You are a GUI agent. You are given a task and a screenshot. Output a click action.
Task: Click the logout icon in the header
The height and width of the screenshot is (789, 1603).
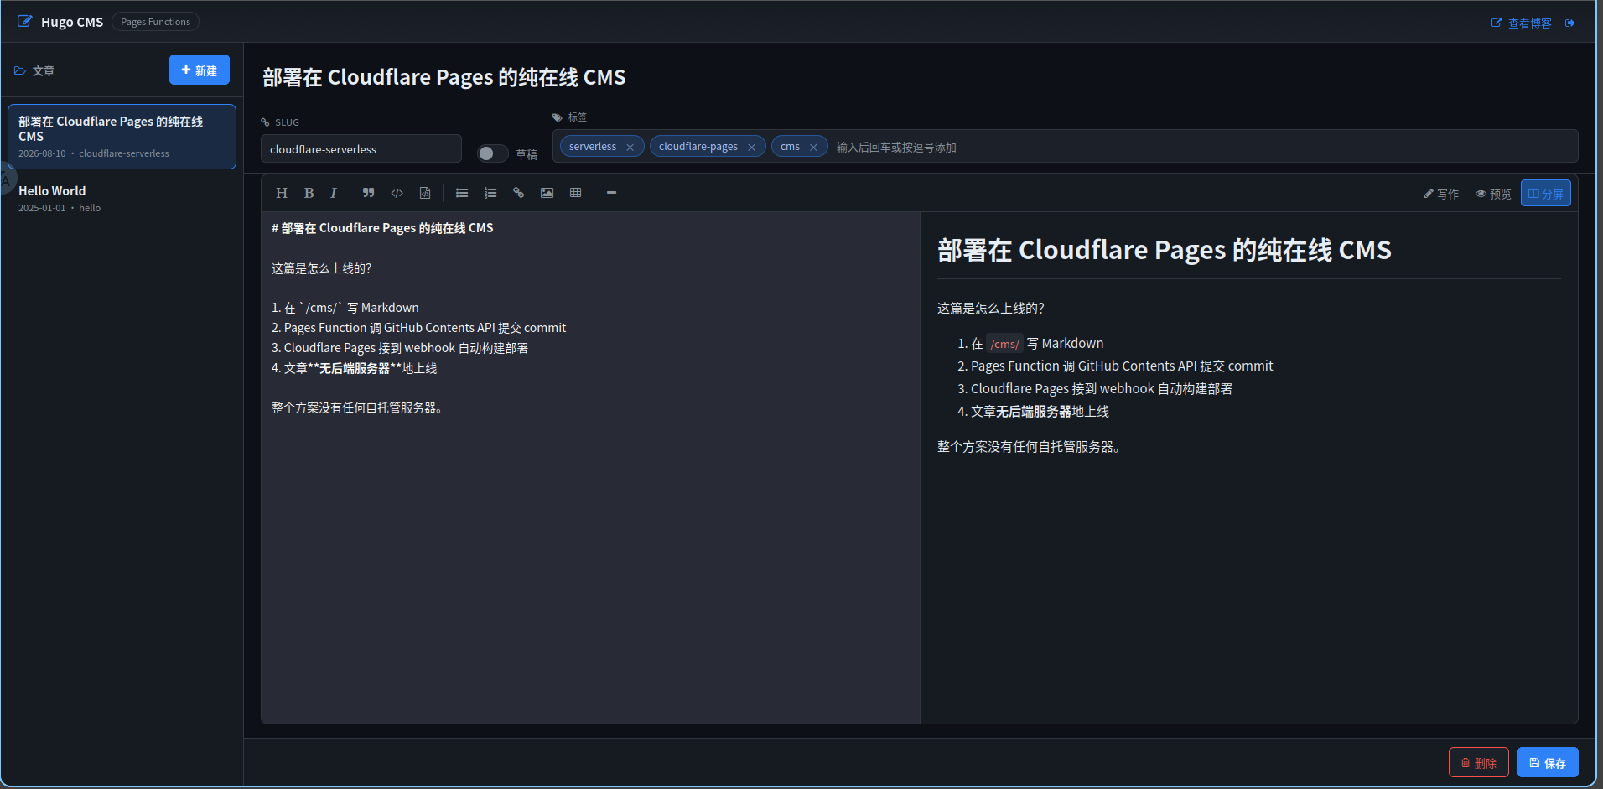(x=1570, y=23)
